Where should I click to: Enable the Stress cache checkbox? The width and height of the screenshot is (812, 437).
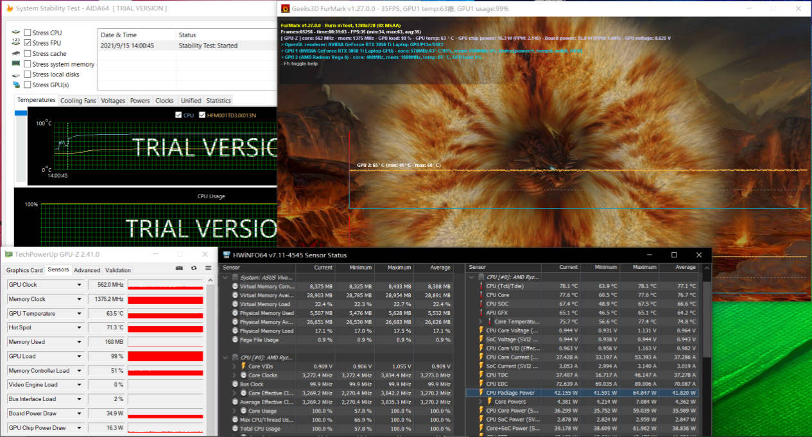28,54
